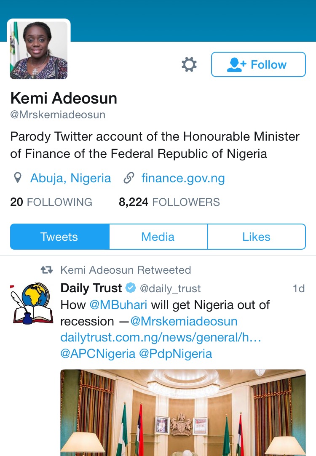
Task: Switch to the Media tab
Action: pyautogui.click(x=158, y=237)
